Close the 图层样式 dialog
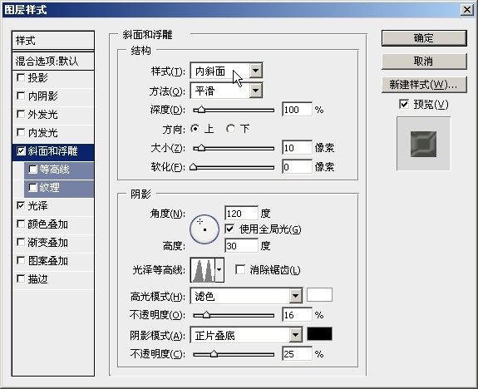Viewport: 478px width, 389px height. 467,10
